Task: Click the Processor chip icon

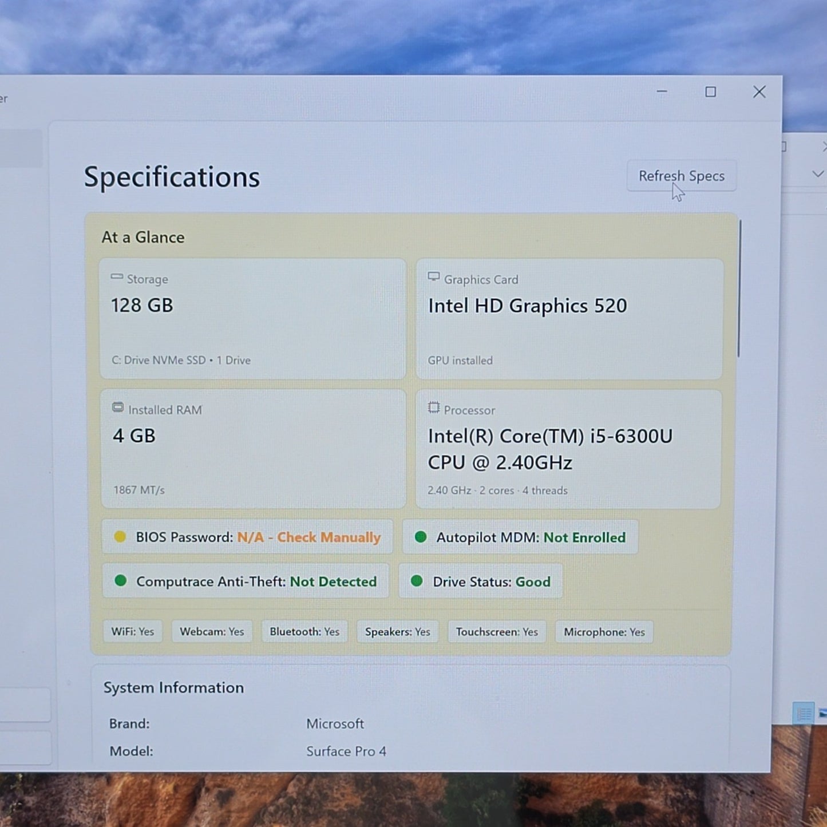Action: pyautogui.click(x=434, y=407)
